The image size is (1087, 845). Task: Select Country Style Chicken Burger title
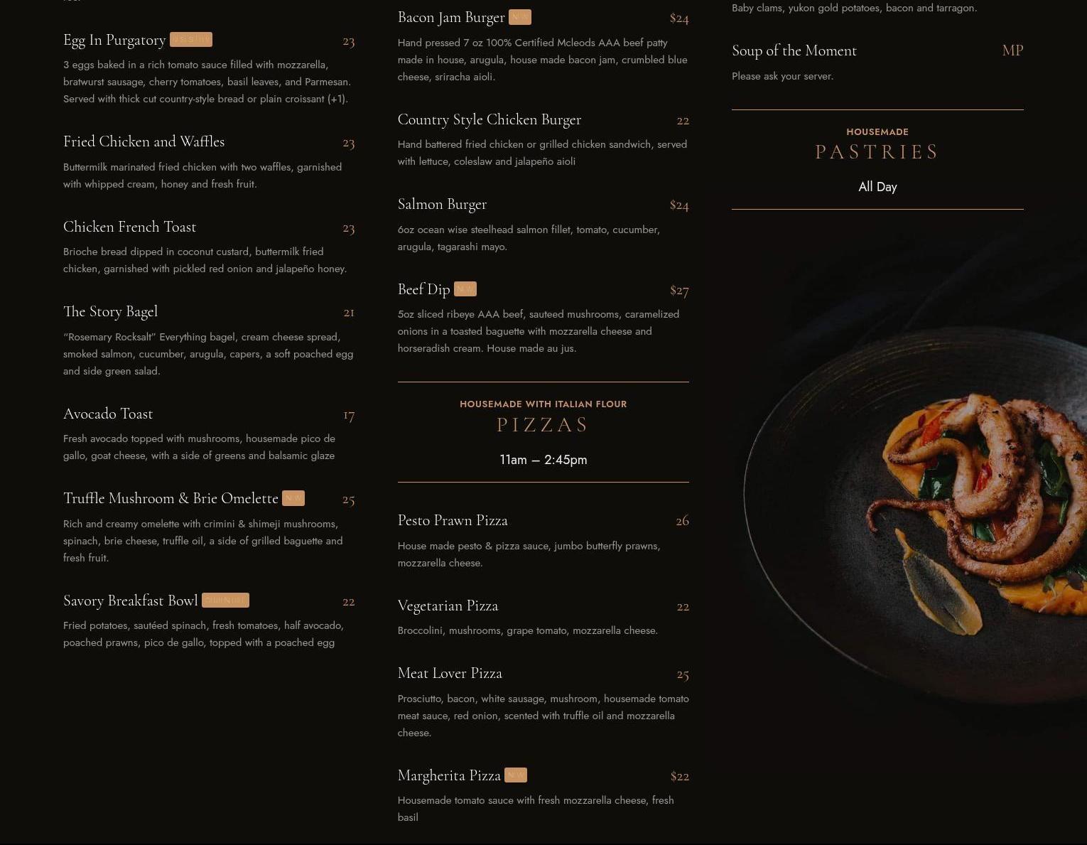point(490,119)
